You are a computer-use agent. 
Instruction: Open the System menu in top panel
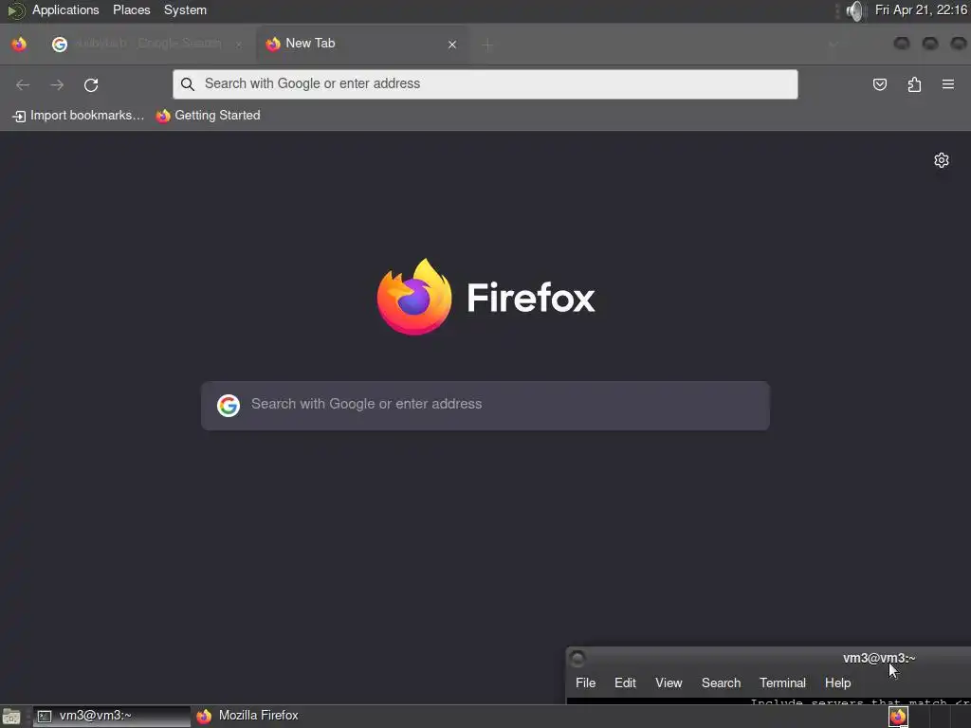185,10
